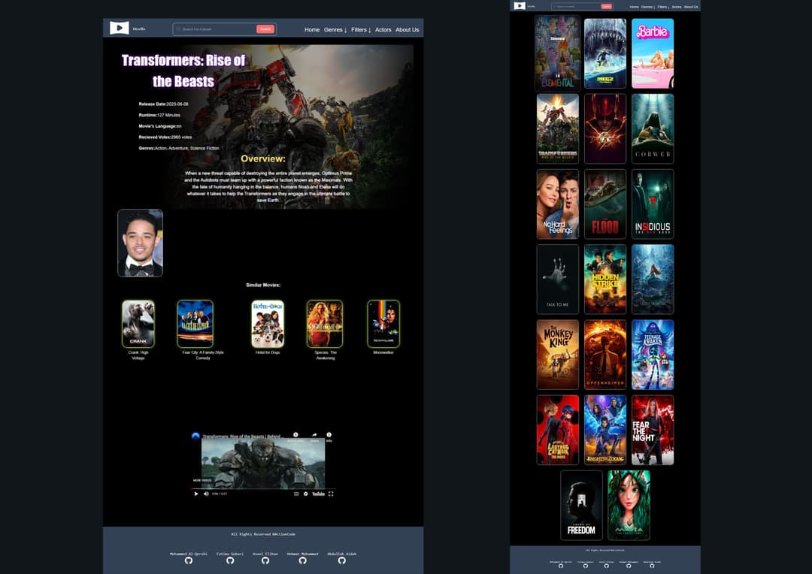
Task: Expand the Genres dropdown on the details page
Action: [x=335, y=30]
